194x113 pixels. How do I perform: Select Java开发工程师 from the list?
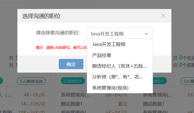coord(120,44)
